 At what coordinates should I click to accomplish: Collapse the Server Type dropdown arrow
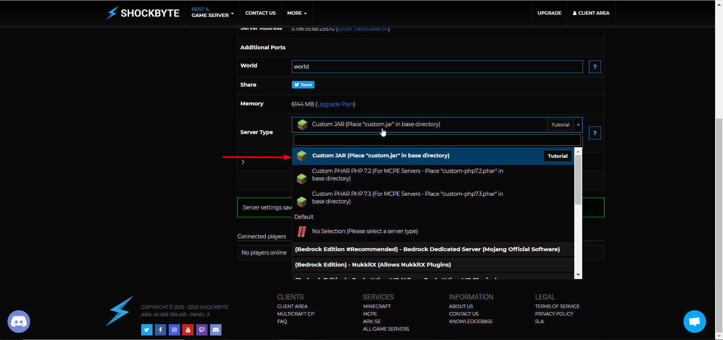578,125
